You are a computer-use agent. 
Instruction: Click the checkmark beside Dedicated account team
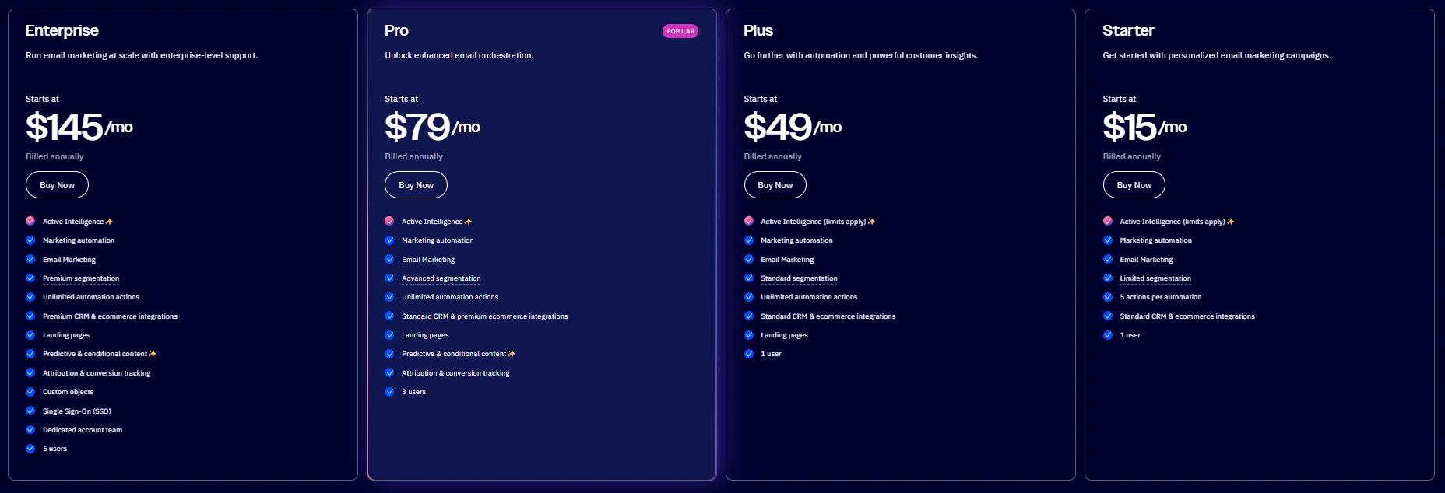tap(30, 429)
